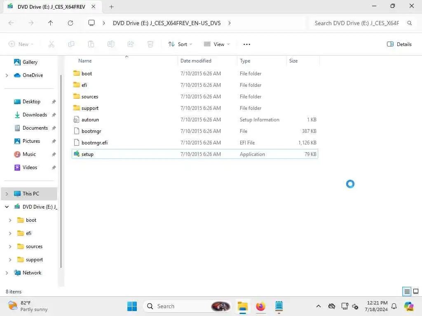The image size is (422, 316).
Task: Click the Rename icon in toolbar
Action: pyautogui.click(x=111, y=44)
